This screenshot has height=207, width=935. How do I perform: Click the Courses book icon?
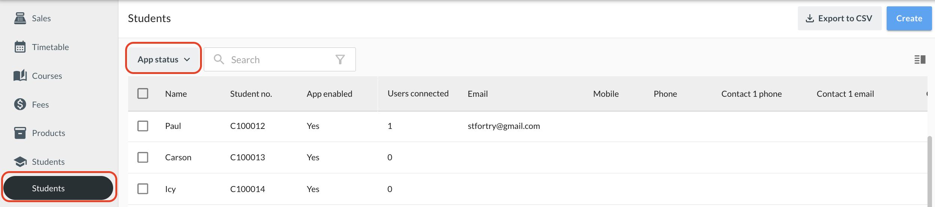(20, 75)
